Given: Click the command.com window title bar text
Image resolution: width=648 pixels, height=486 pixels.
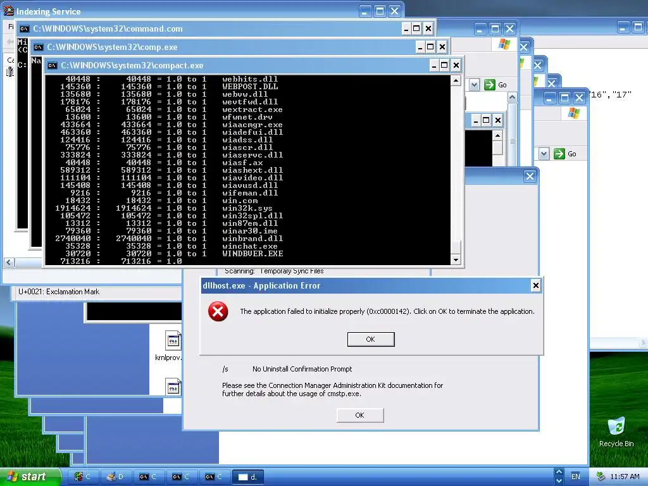Looking at the screenshot, I should point(108,28).
